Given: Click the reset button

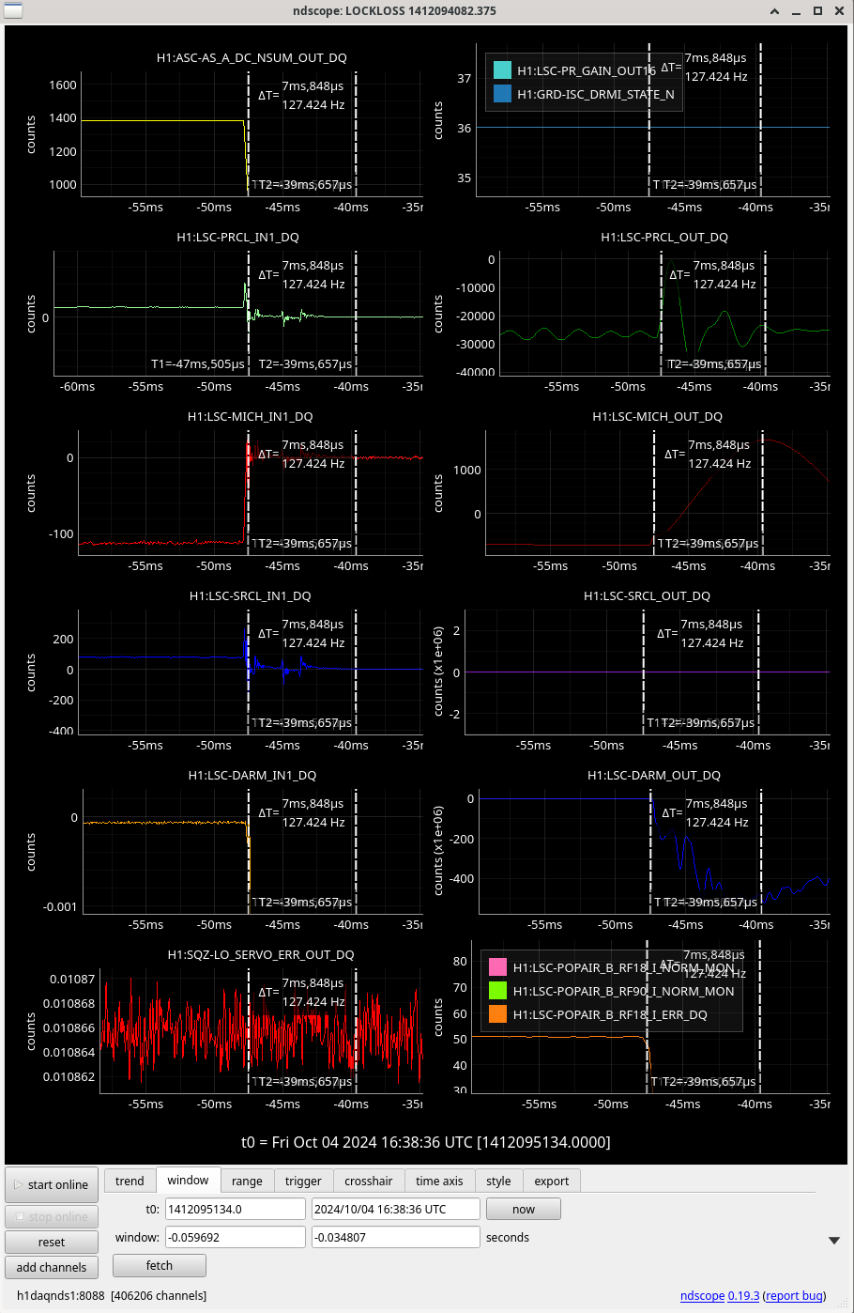Looking at the screenshot, I should tap(52, 1242).
